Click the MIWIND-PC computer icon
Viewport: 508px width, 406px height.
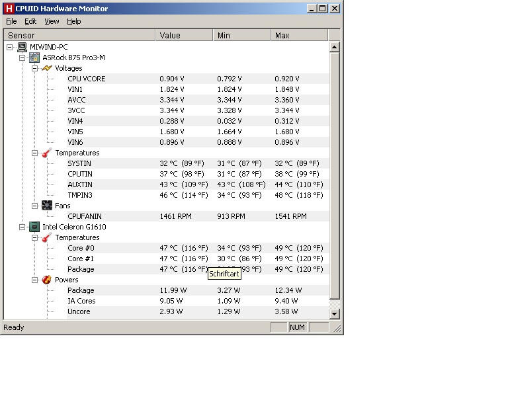tap(22, 47)
